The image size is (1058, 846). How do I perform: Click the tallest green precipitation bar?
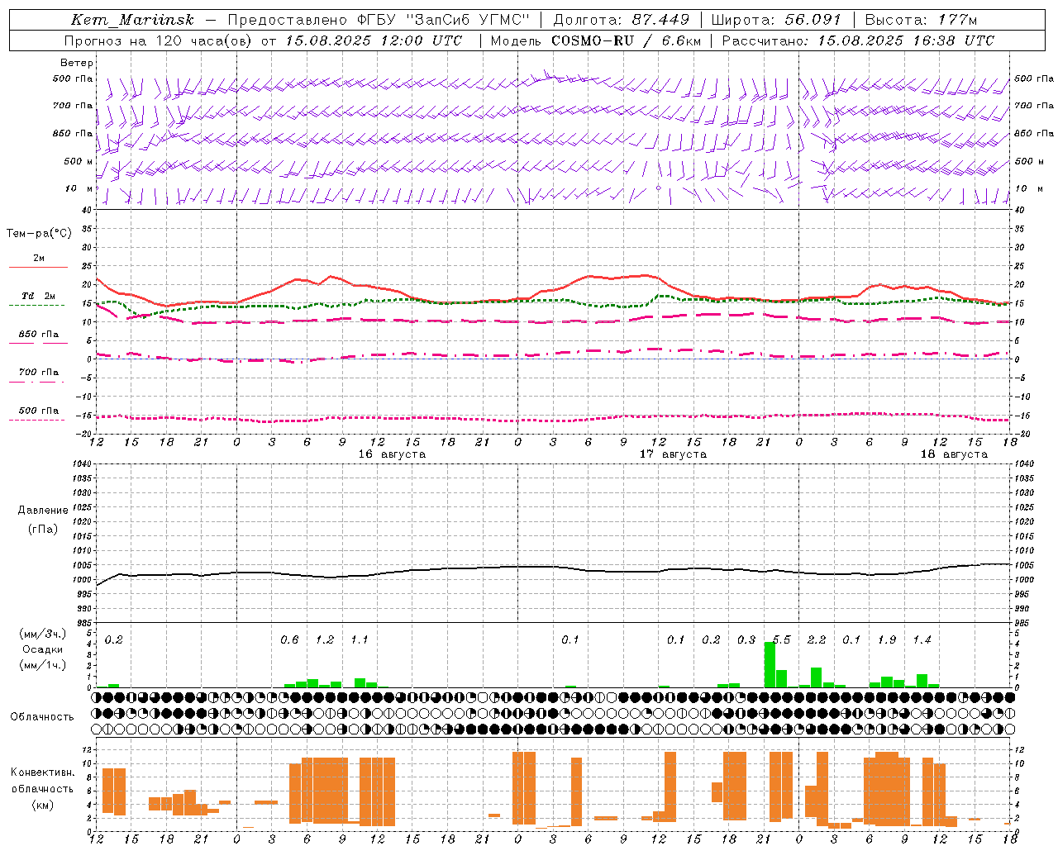(x=770, y=665)
